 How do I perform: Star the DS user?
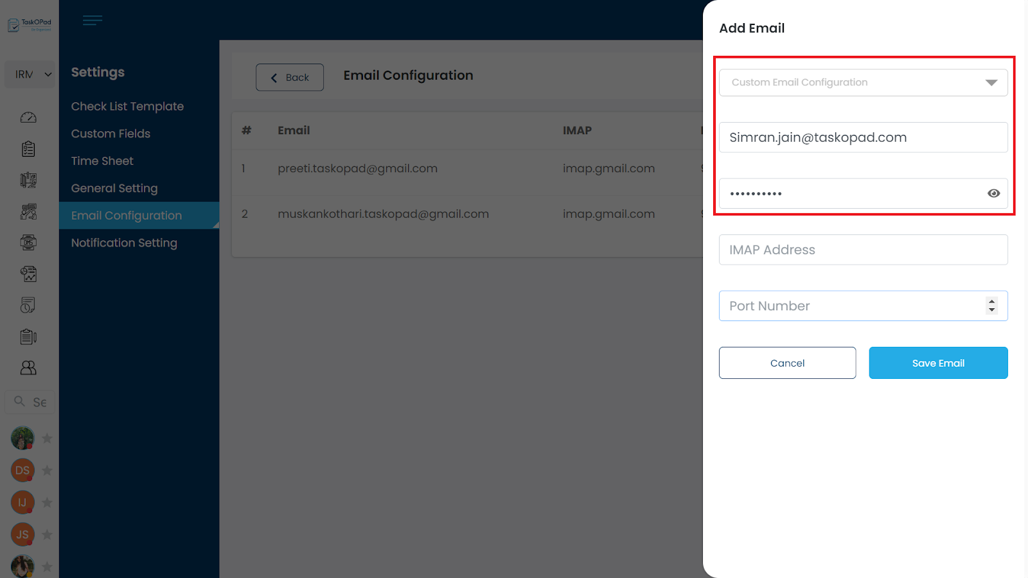(47, 470)
